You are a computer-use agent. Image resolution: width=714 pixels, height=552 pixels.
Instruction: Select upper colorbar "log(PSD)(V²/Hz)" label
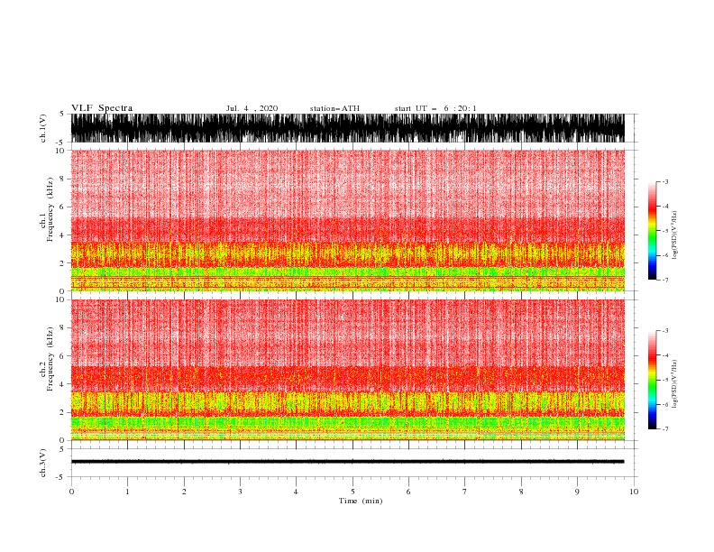[674, 235]
